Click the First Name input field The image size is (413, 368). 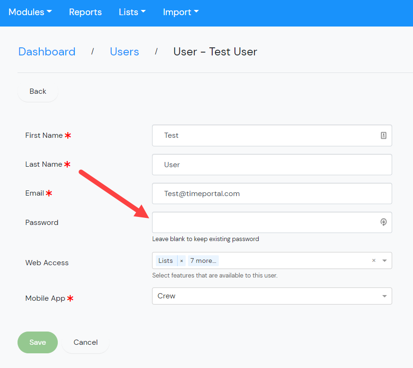(272, 135)
